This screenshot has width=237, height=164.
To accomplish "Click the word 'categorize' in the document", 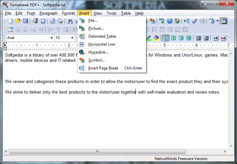I will 44,82.
